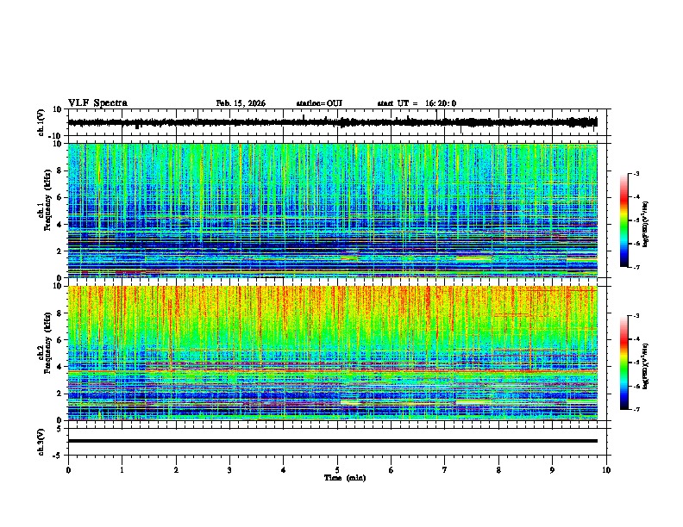Click the time axis tick label "6"
Viewport: 683px width, 527px height.
[x=392, y=470]
